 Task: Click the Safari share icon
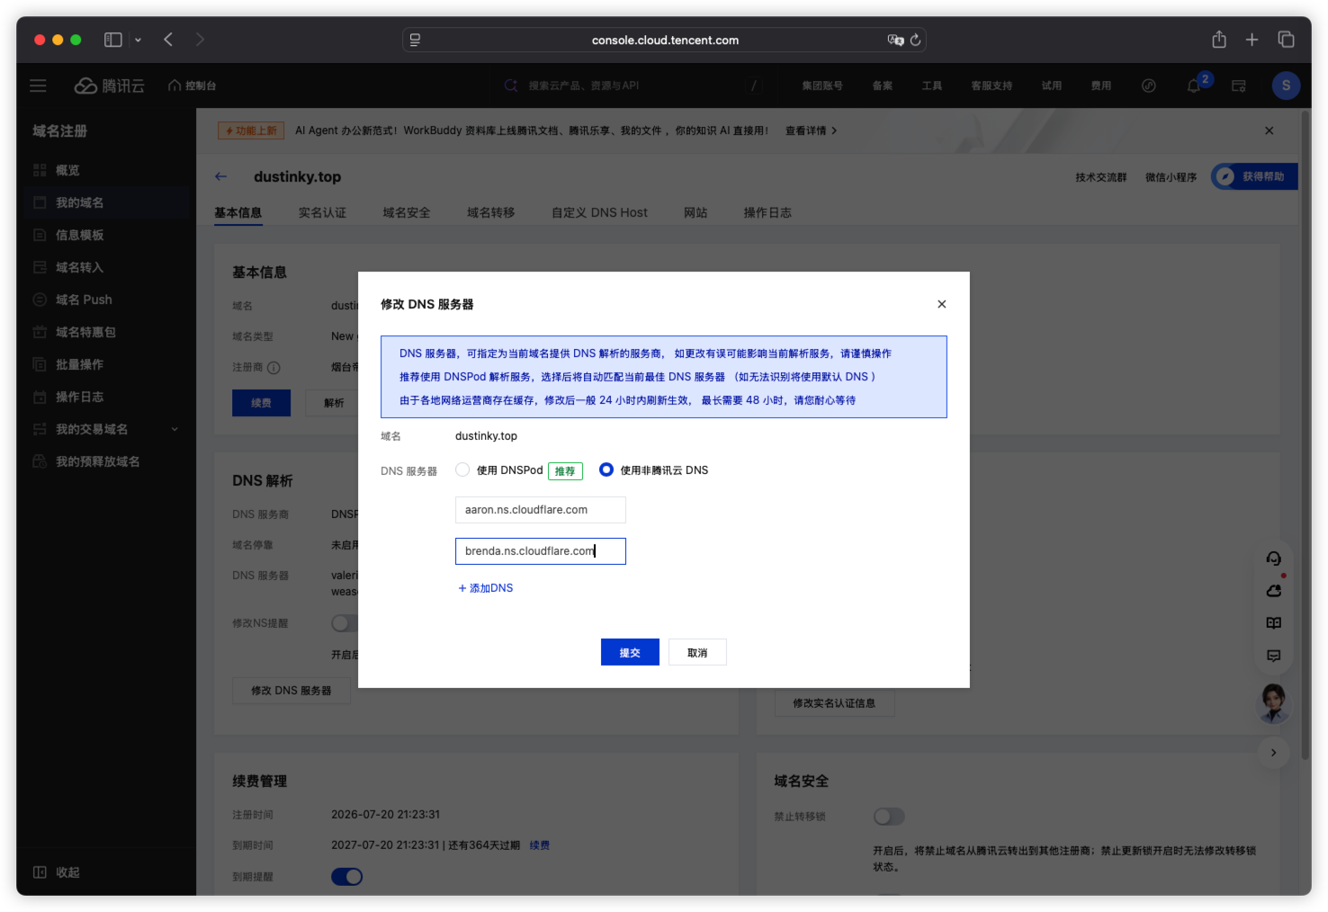click(1219, 40)
